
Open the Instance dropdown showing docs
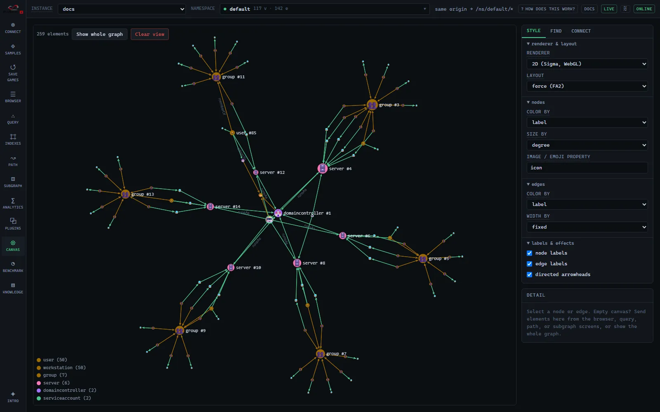[122, 9]
